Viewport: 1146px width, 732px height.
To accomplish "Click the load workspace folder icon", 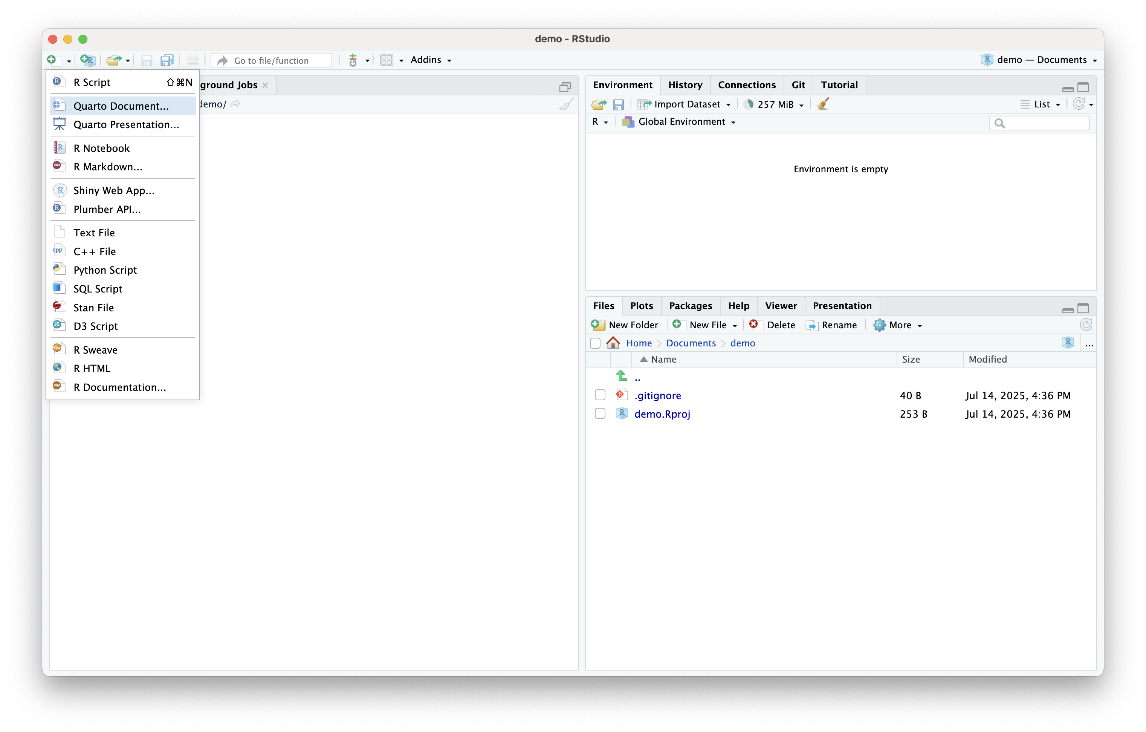I will click(598, 104).
